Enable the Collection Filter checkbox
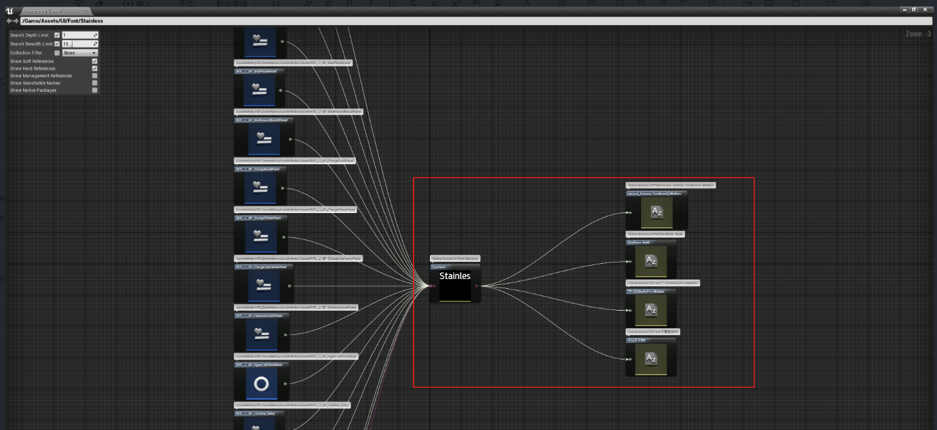Viewport: 937px width, 430px height. 57,53
